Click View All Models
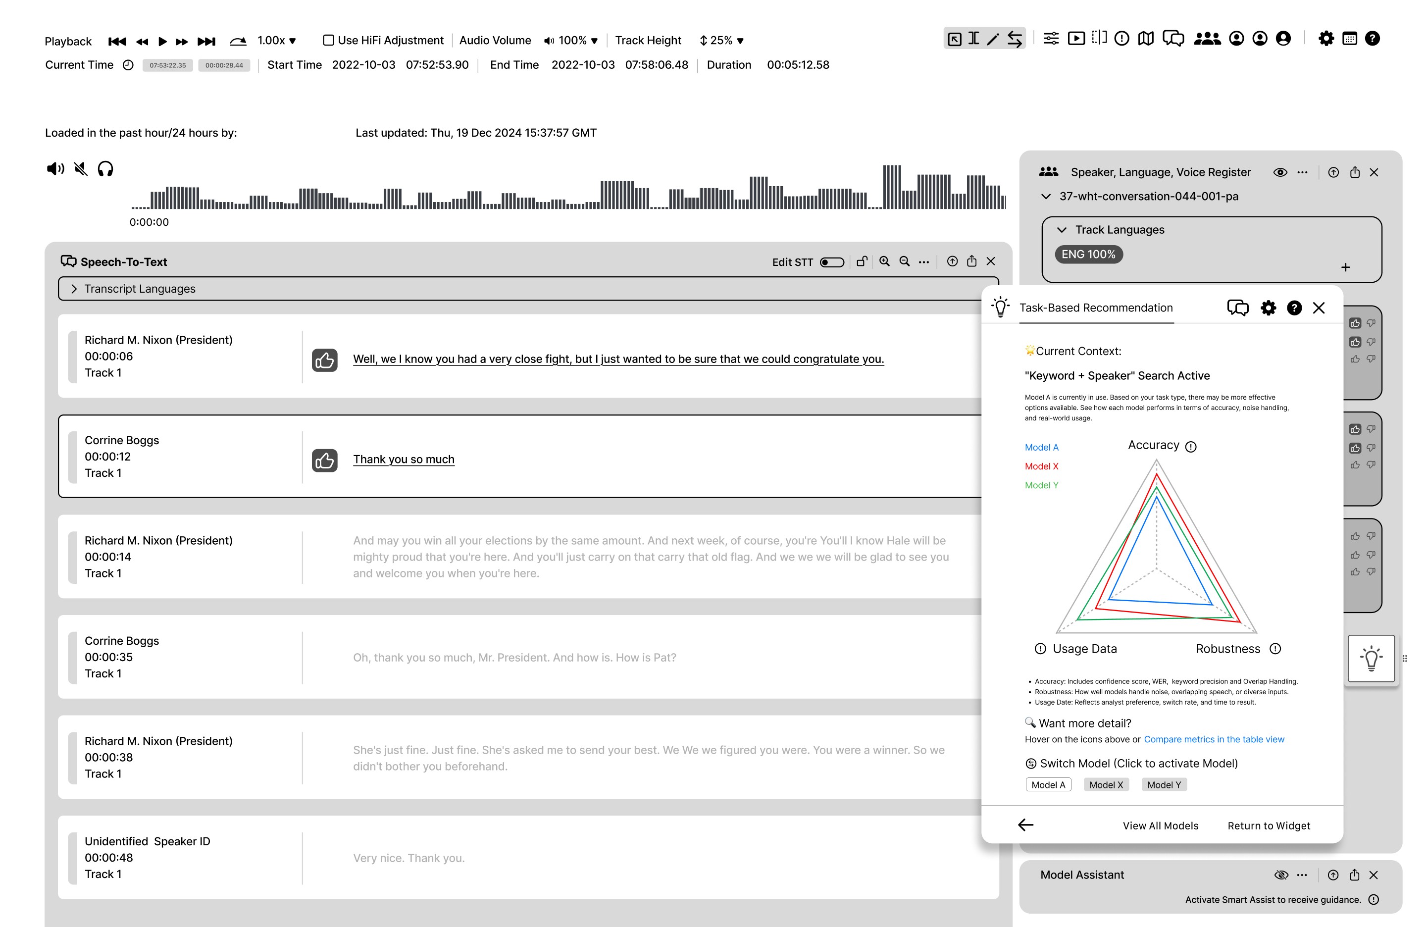1426x927 pixels. (1160, 825)
